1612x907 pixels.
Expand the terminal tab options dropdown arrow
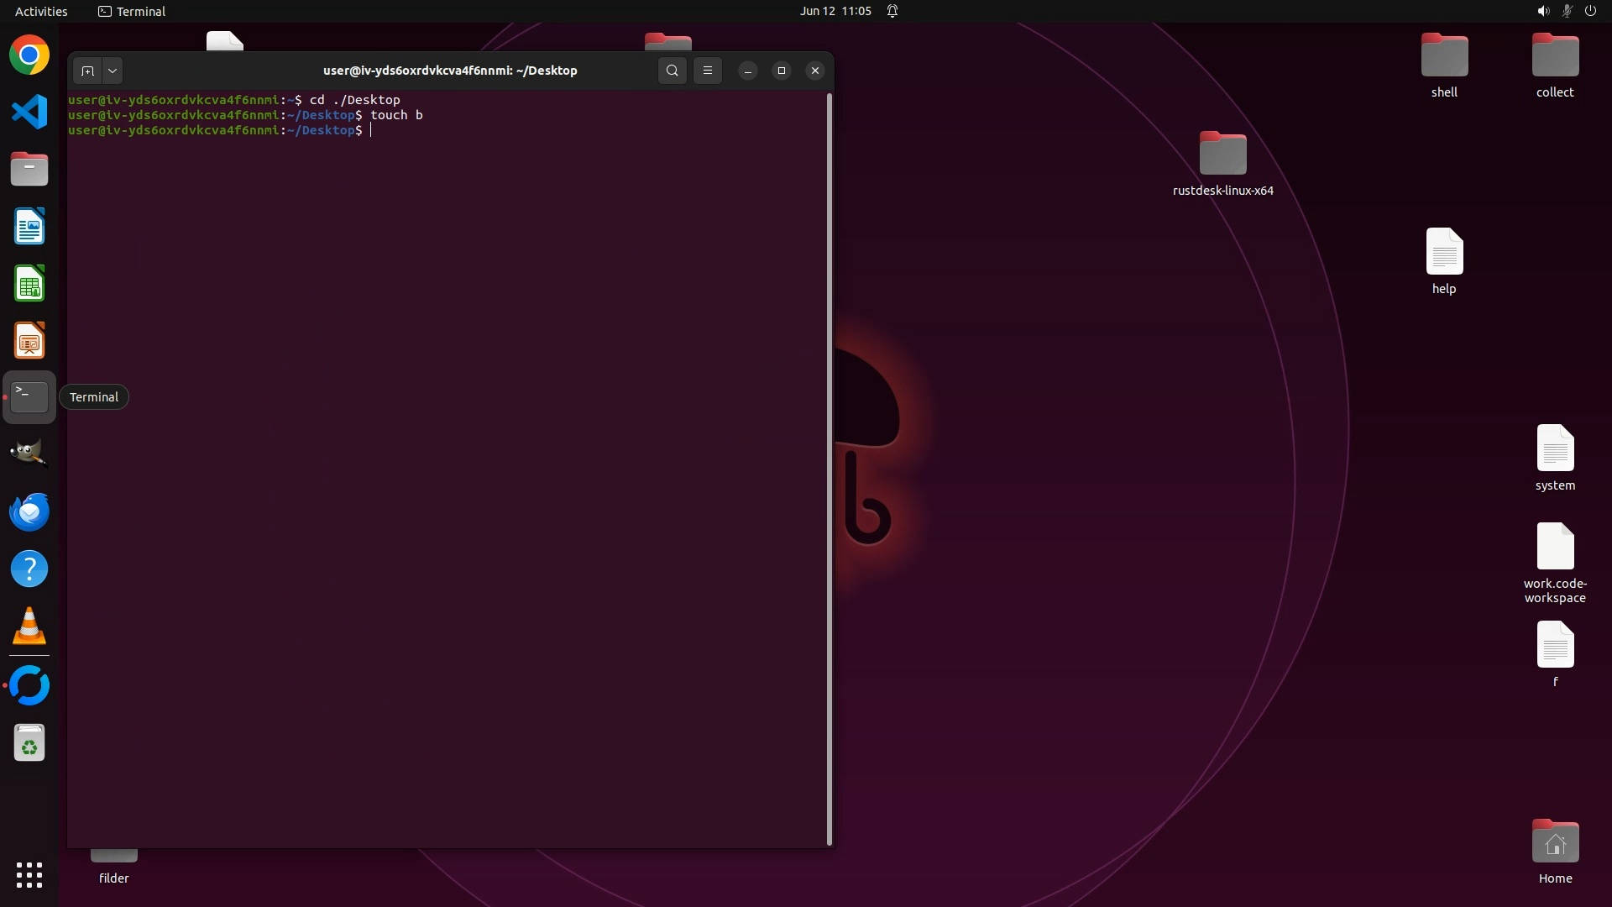tap(113, 71)
